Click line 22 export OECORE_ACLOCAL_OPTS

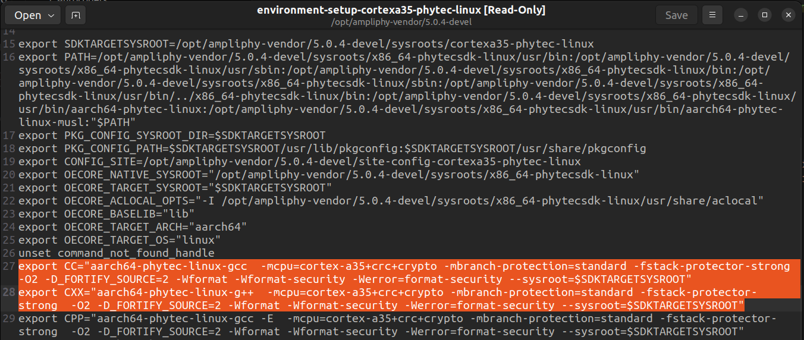[x=391, y=201]
